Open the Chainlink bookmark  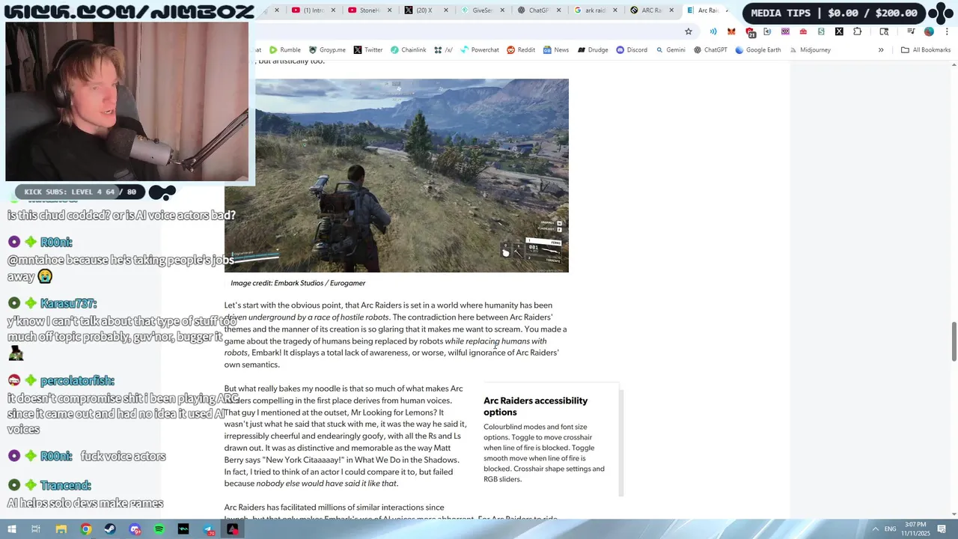pos(408,50)
